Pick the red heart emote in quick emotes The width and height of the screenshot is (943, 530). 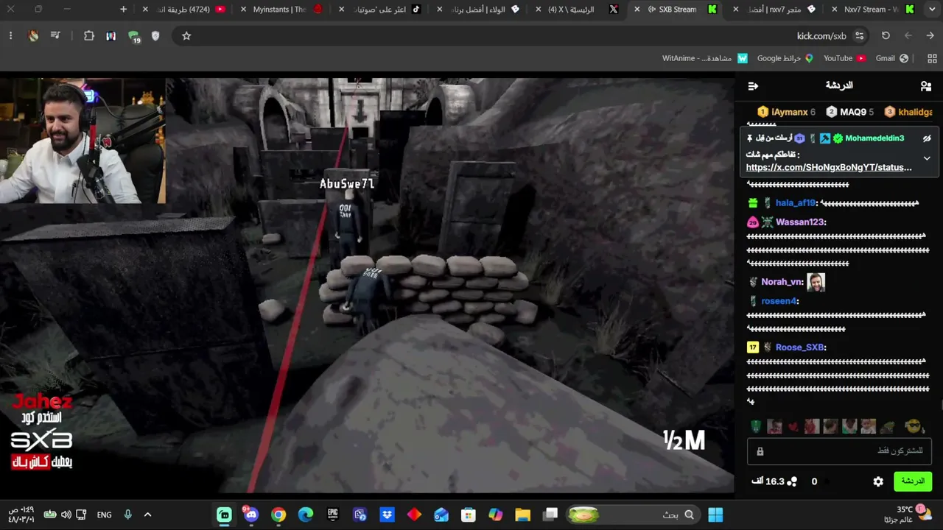pos(793,427)
